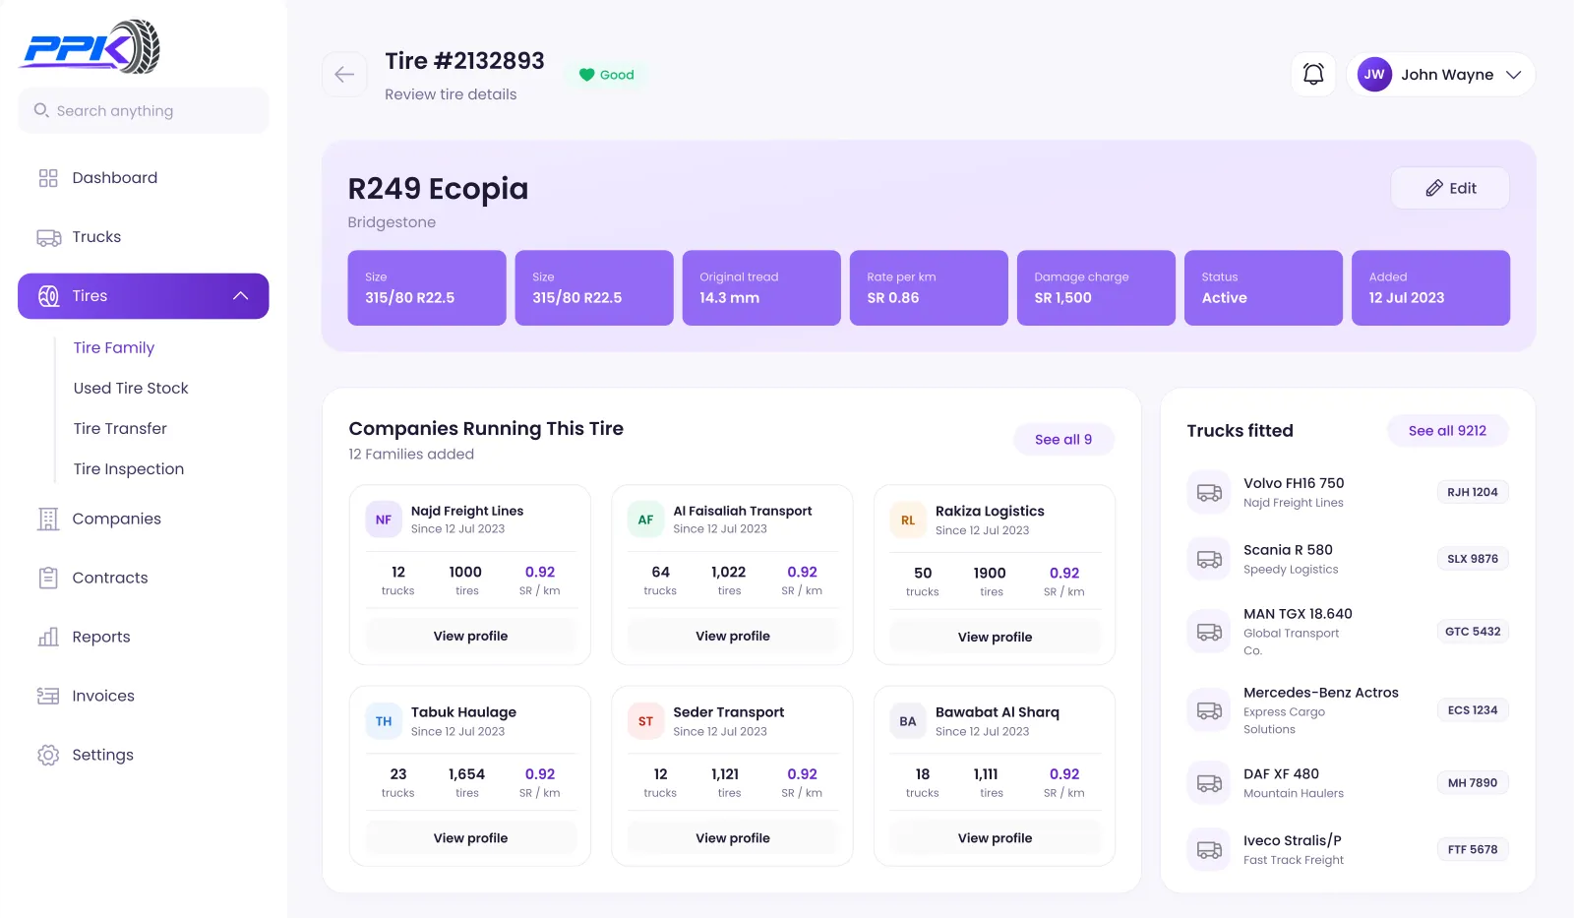
Task: Click the JW user avatar
Action: [x=1374, y=75]
